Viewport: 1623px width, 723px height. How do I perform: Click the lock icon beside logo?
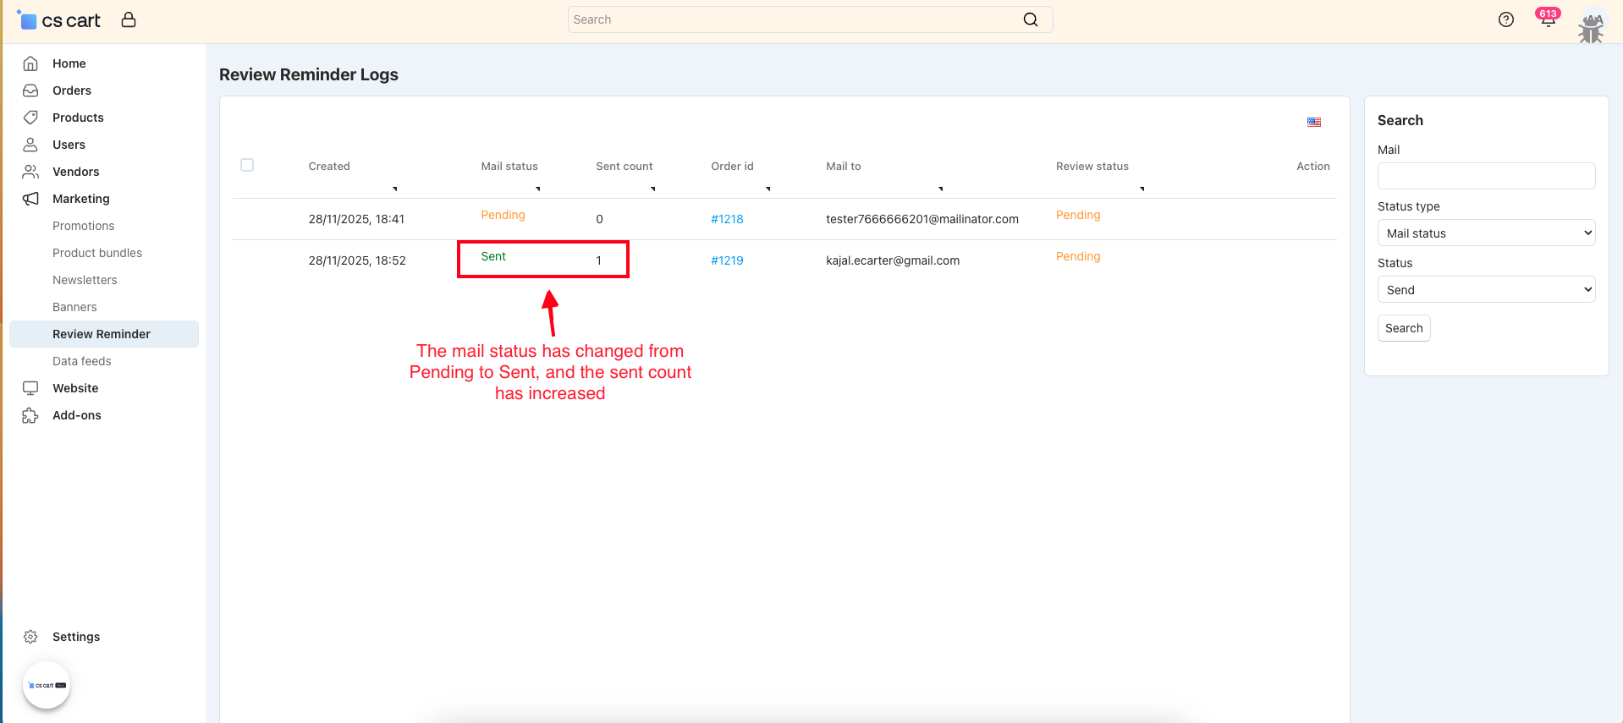[x=129, y=19]
